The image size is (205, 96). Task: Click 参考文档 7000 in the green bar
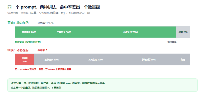(x=130, y=32)
